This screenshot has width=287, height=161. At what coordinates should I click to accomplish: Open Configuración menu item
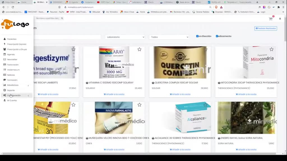(x=14, y=95)
